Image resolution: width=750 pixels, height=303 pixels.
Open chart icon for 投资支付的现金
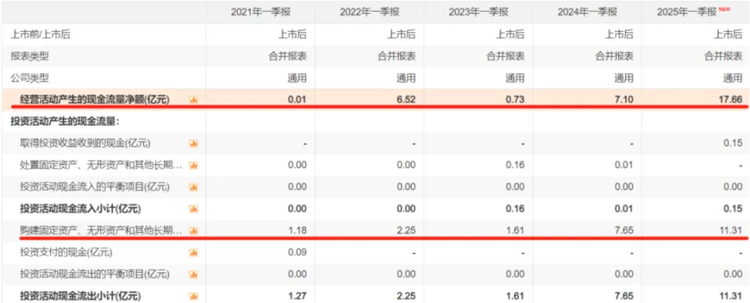click(194, 252)
